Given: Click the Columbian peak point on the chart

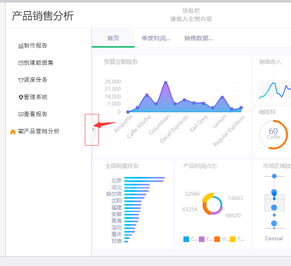Looking at the screenshot, I should click(x=165, y=83).
